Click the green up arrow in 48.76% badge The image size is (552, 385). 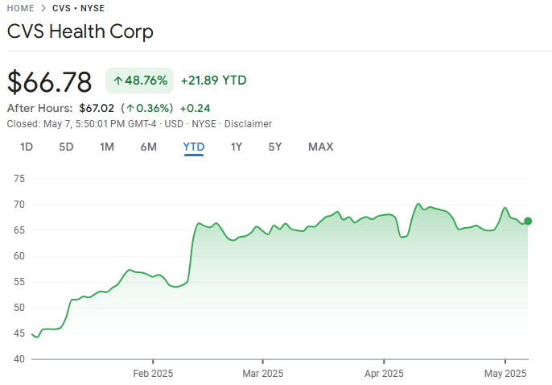coord(117,81)
